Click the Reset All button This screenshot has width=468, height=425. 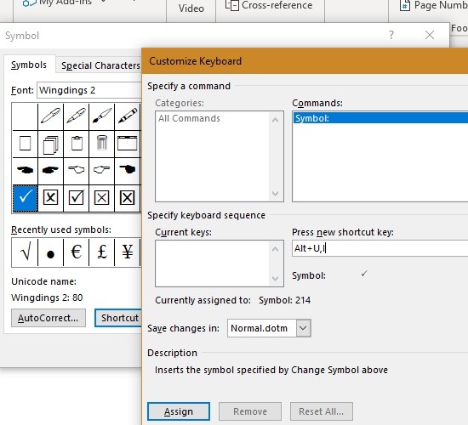pos(322,411)
